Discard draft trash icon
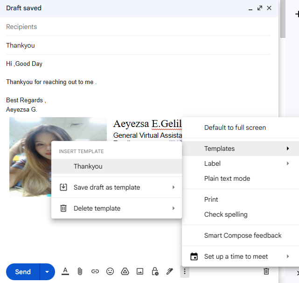The height and width of the screenshot is (283, 299). pos(266,271)
